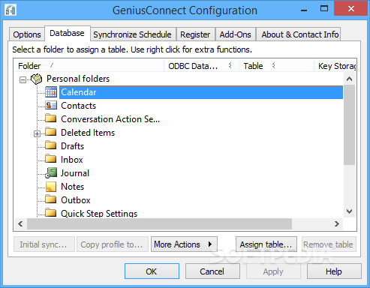Click the Table column header
This screenshot has height=288, width=370.
[x=276, y=66]
